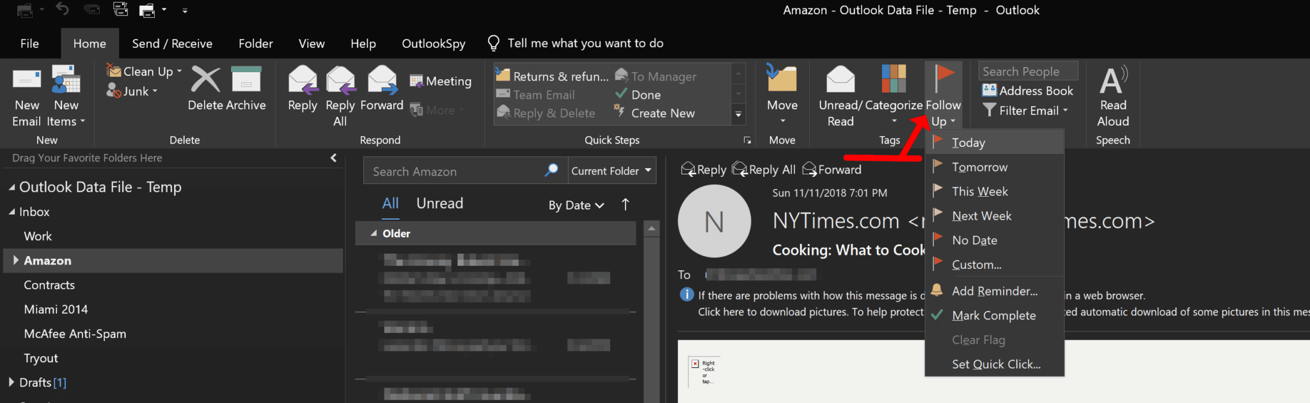Click the NYTimes sender avatar

pos(714,221)
